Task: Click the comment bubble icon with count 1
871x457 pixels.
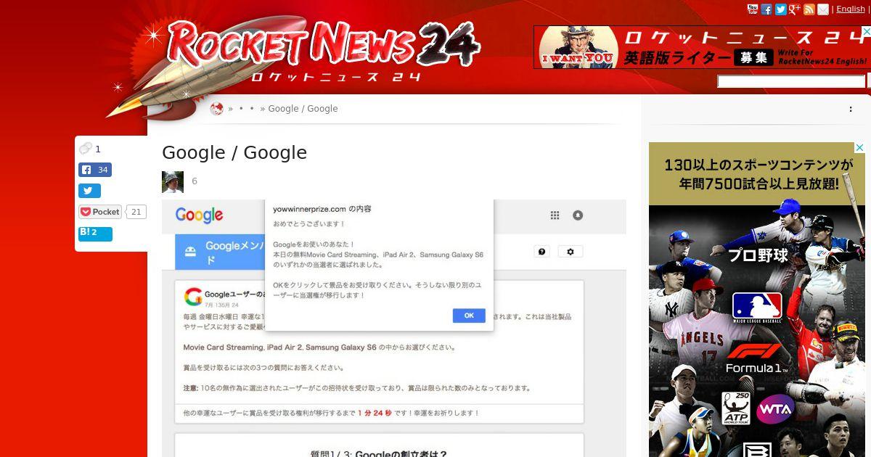Action: point(85,149)
